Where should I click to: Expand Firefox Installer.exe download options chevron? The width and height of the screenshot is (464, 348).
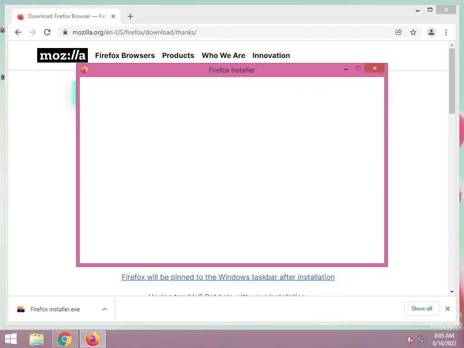[105, 309]
